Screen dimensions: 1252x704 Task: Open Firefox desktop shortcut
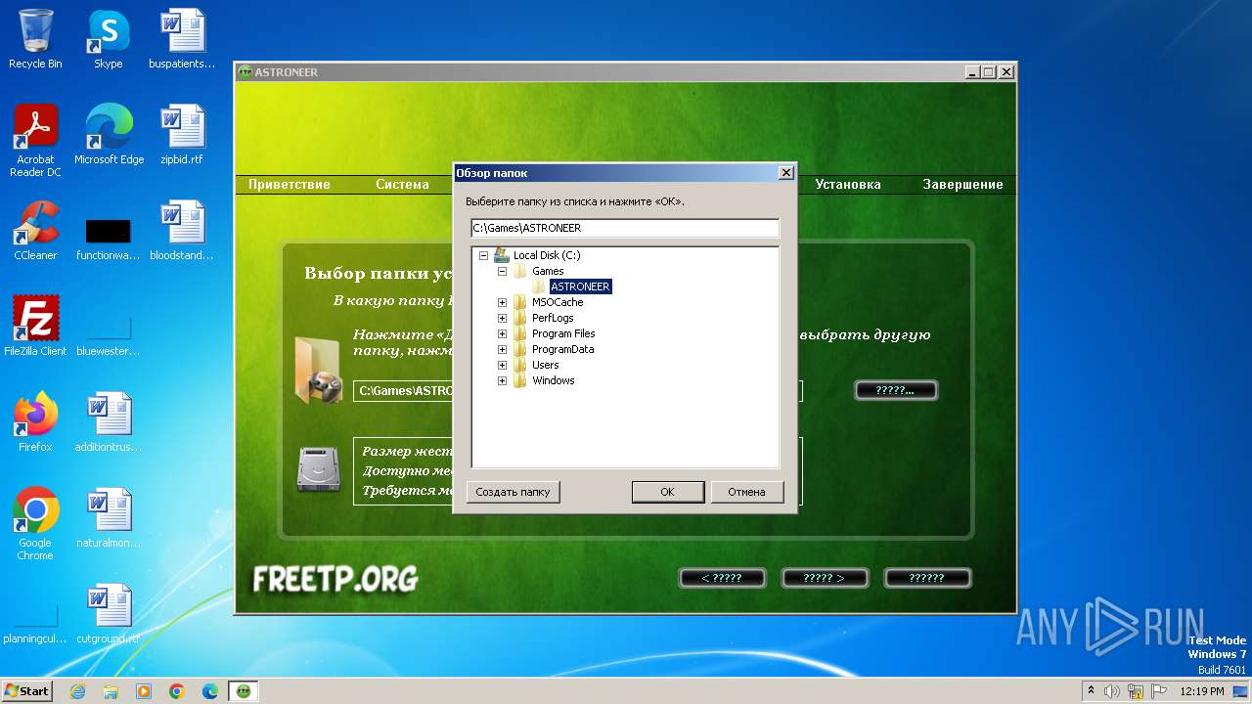coord(35,422)
